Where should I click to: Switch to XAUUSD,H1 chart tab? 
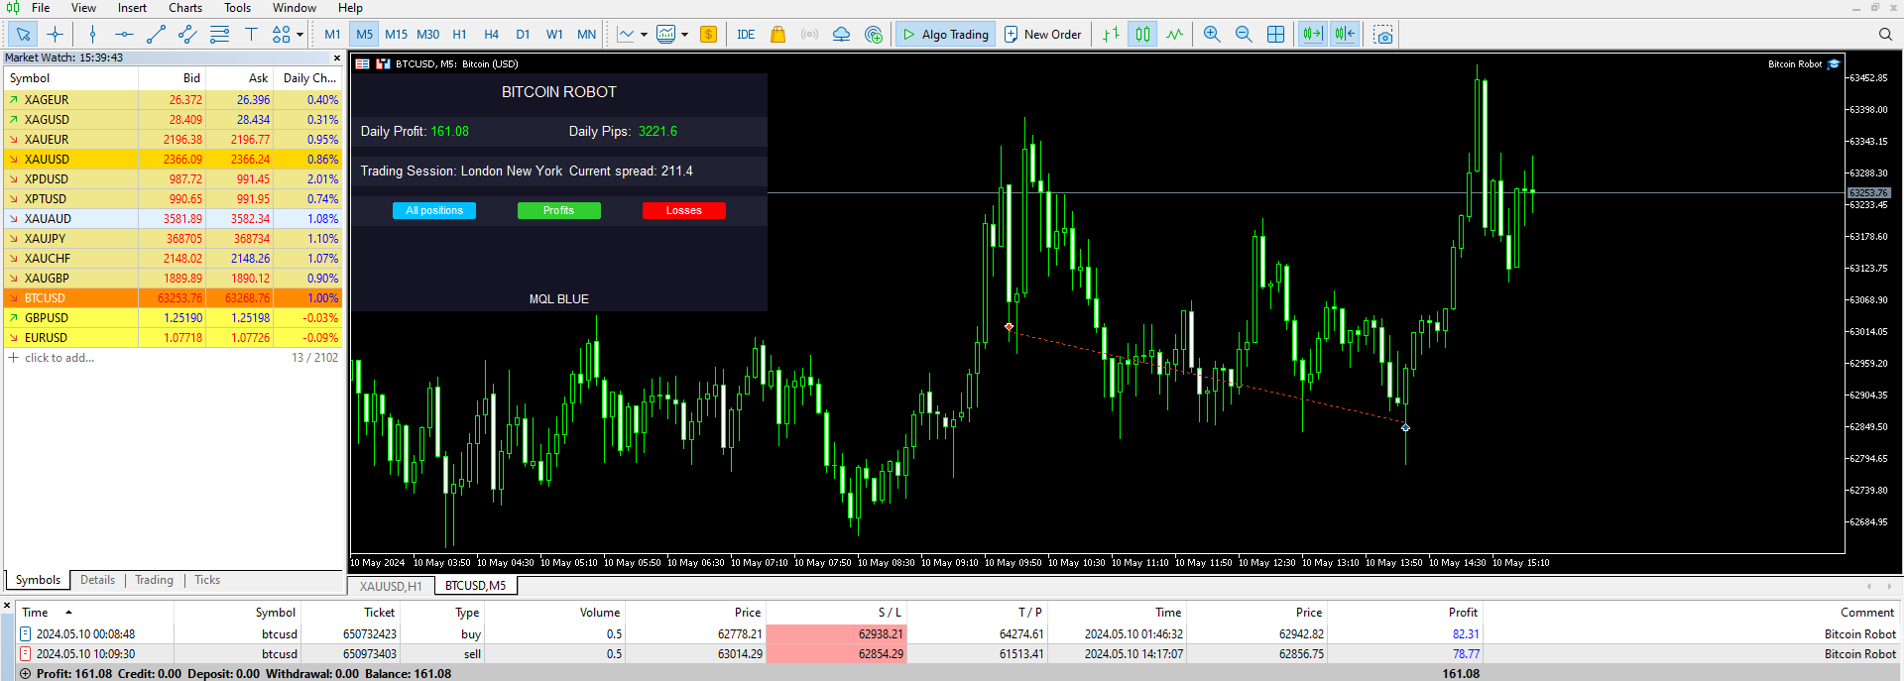point(391,586)
